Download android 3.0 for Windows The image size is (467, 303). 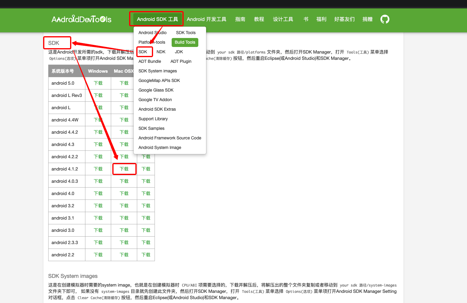coord(98,230)
